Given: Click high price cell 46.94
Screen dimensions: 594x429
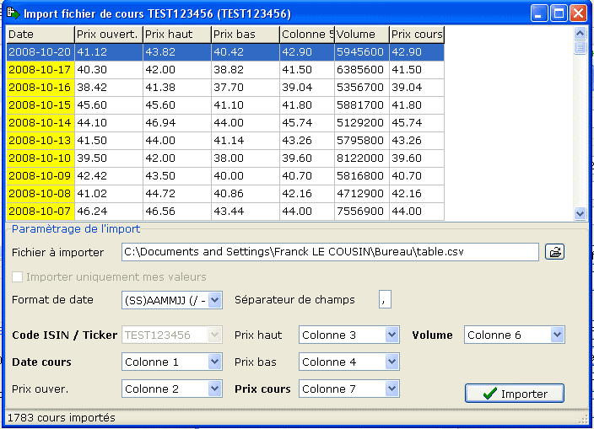Looking at the screenshot, I should tap(177, 123).
